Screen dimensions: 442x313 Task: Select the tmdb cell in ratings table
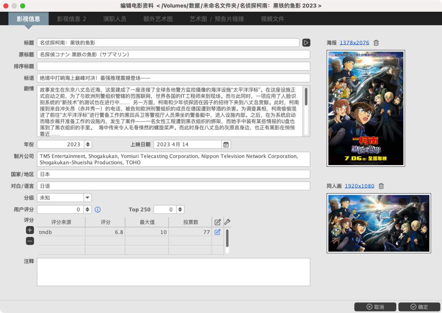coord(61,232)
